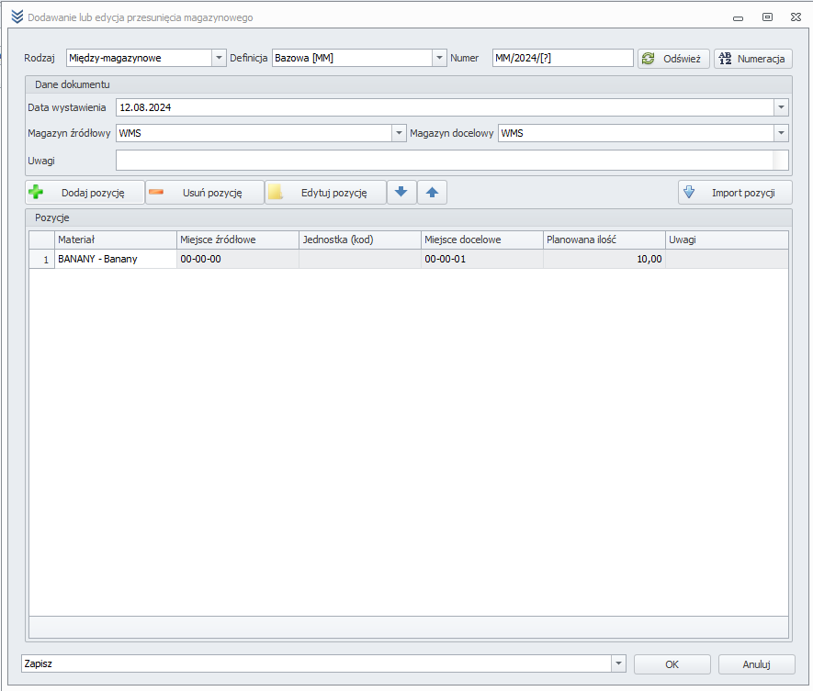813x691 pixels.
Task: Click the empty Jednostka (kod) cell of BANANY row
Action: click(360, 259)
